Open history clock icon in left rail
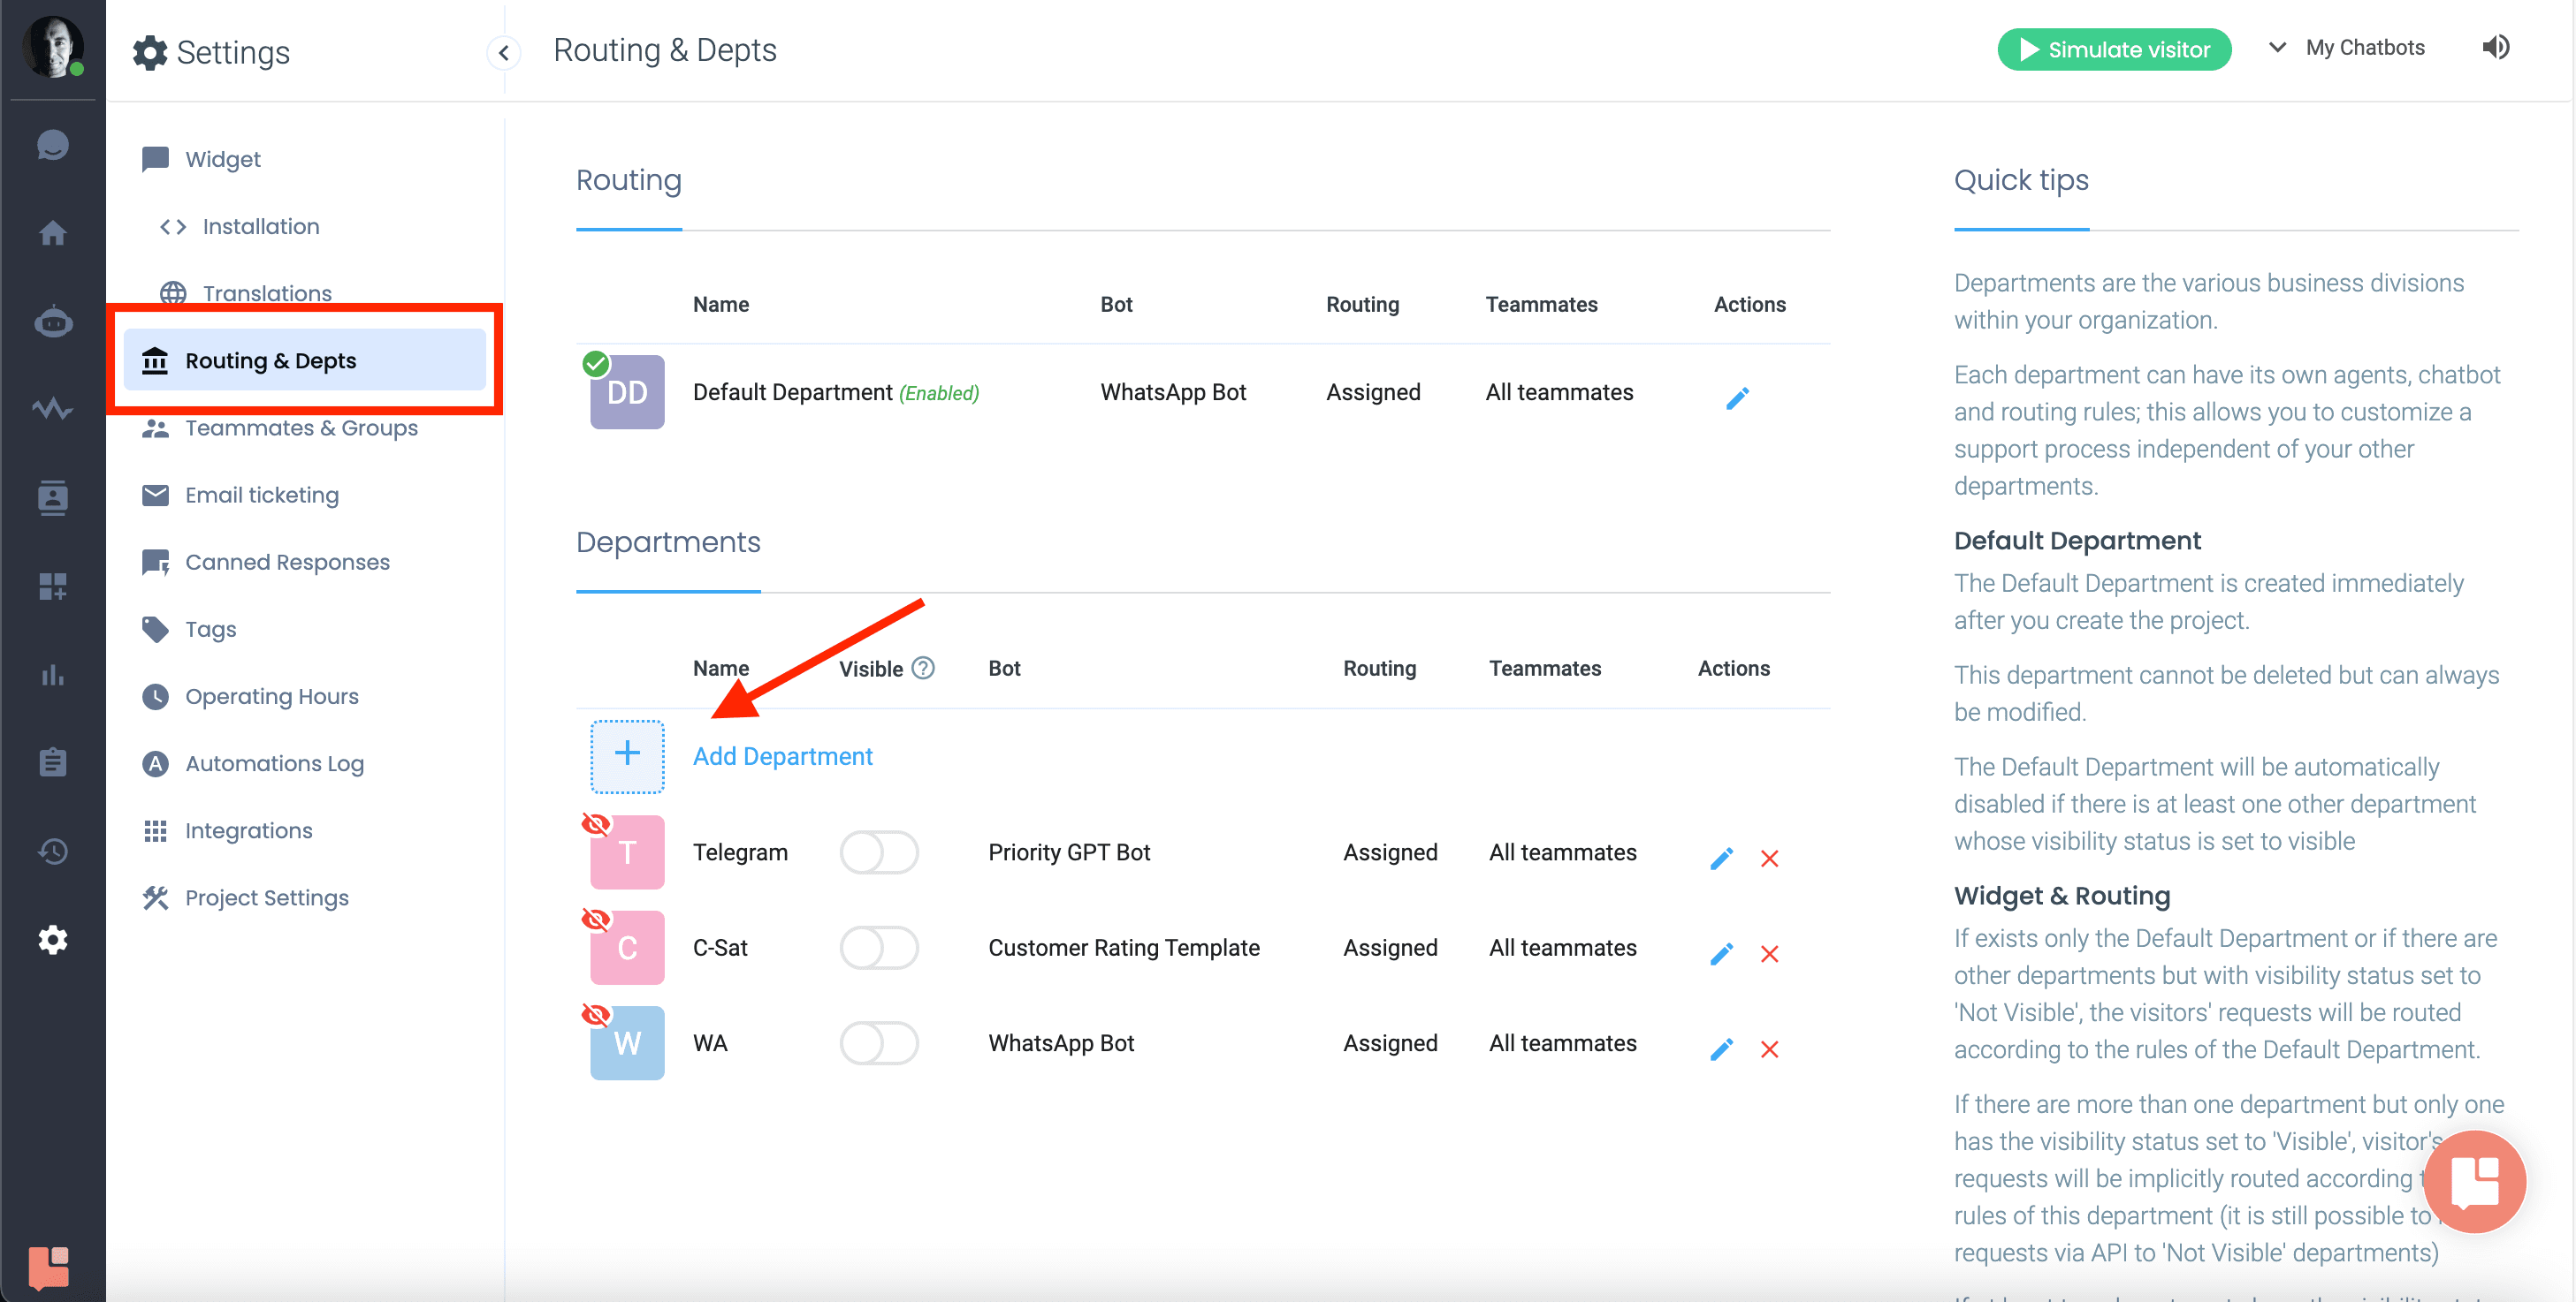Viewport: 2576px width, 1302px height. point(52,852)
